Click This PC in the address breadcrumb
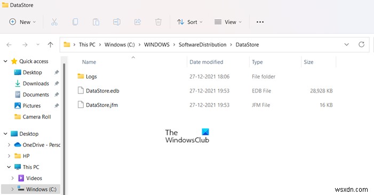This screenshot has height=195, width=374. 87,45
